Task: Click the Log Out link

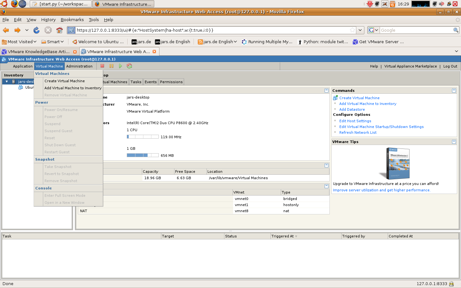Action: pos(450,66)
